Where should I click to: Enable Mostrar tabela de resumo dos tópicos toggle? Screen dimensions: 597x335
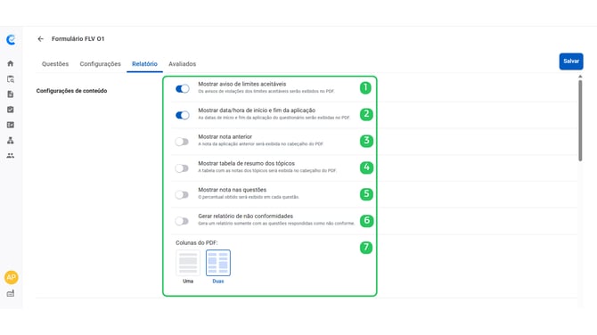click(182, 168)
